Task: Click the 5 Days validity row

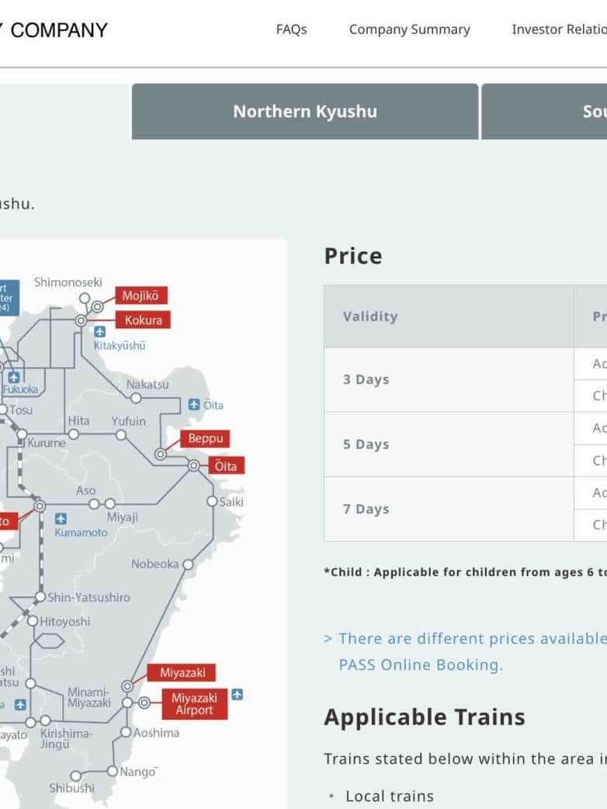Action: (366, 444)
